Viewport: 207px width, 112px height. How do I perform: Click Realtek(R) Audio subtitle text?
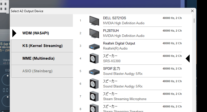click(x=115, y=49)
